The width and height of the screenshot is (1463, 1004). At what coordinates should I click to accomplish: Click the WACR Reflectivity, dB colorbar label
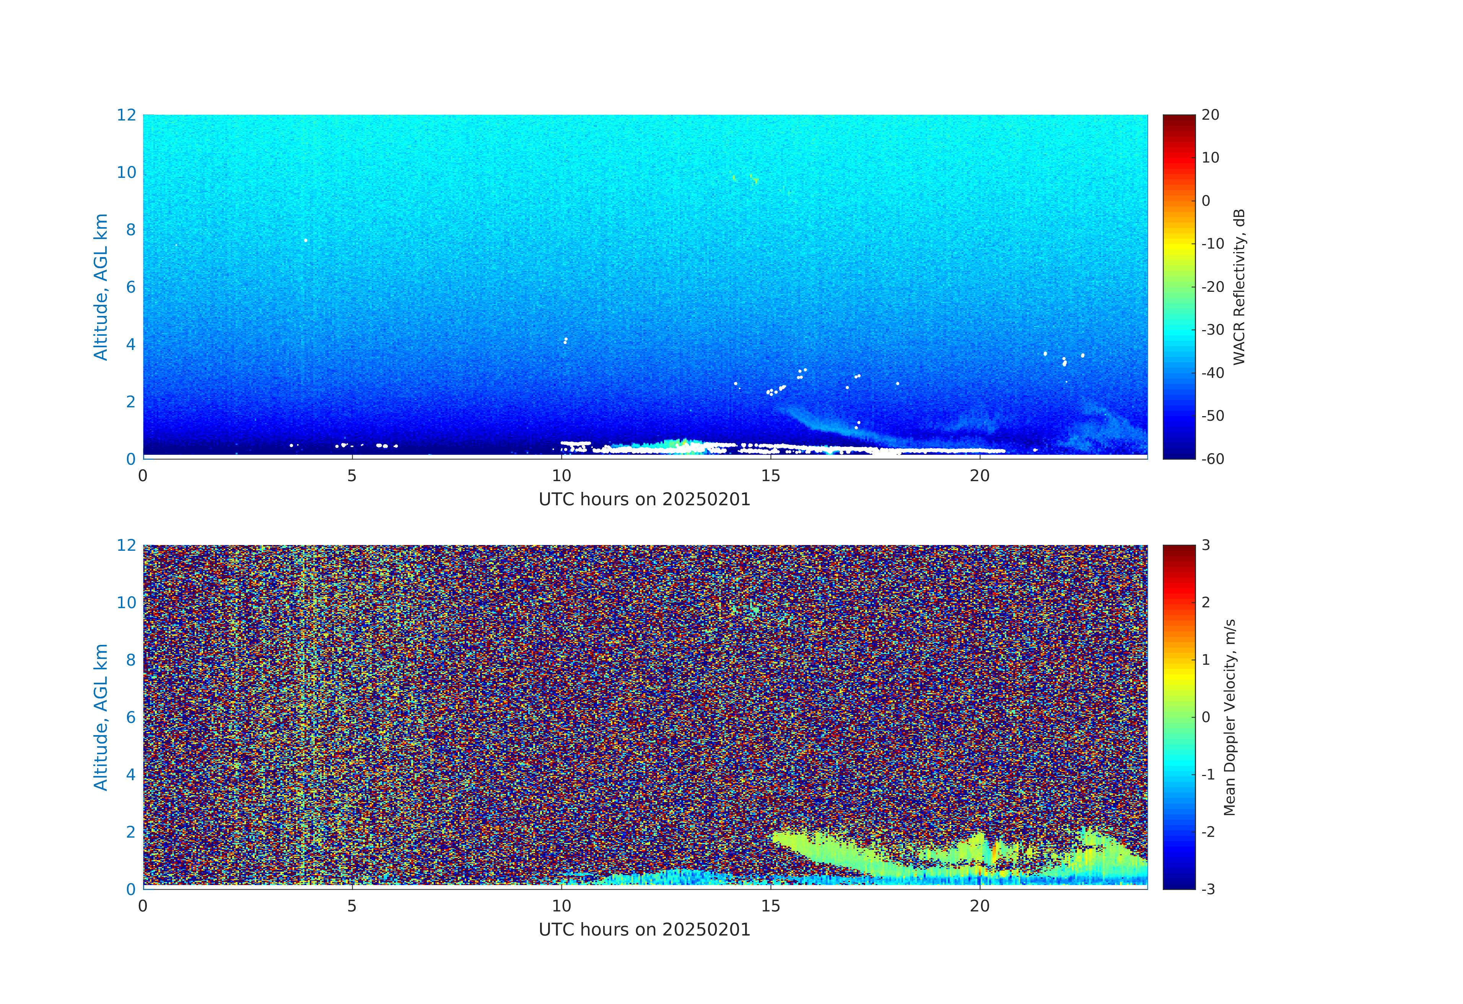coord(1239,286)
